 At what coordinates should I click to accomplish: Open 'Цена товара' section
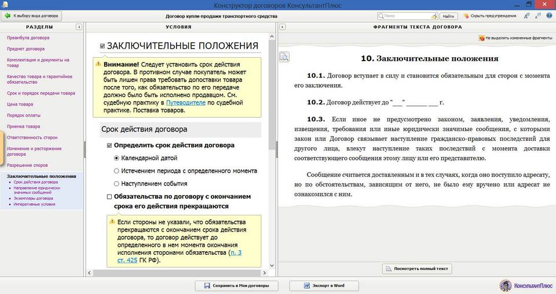click(x=20, y=105)
